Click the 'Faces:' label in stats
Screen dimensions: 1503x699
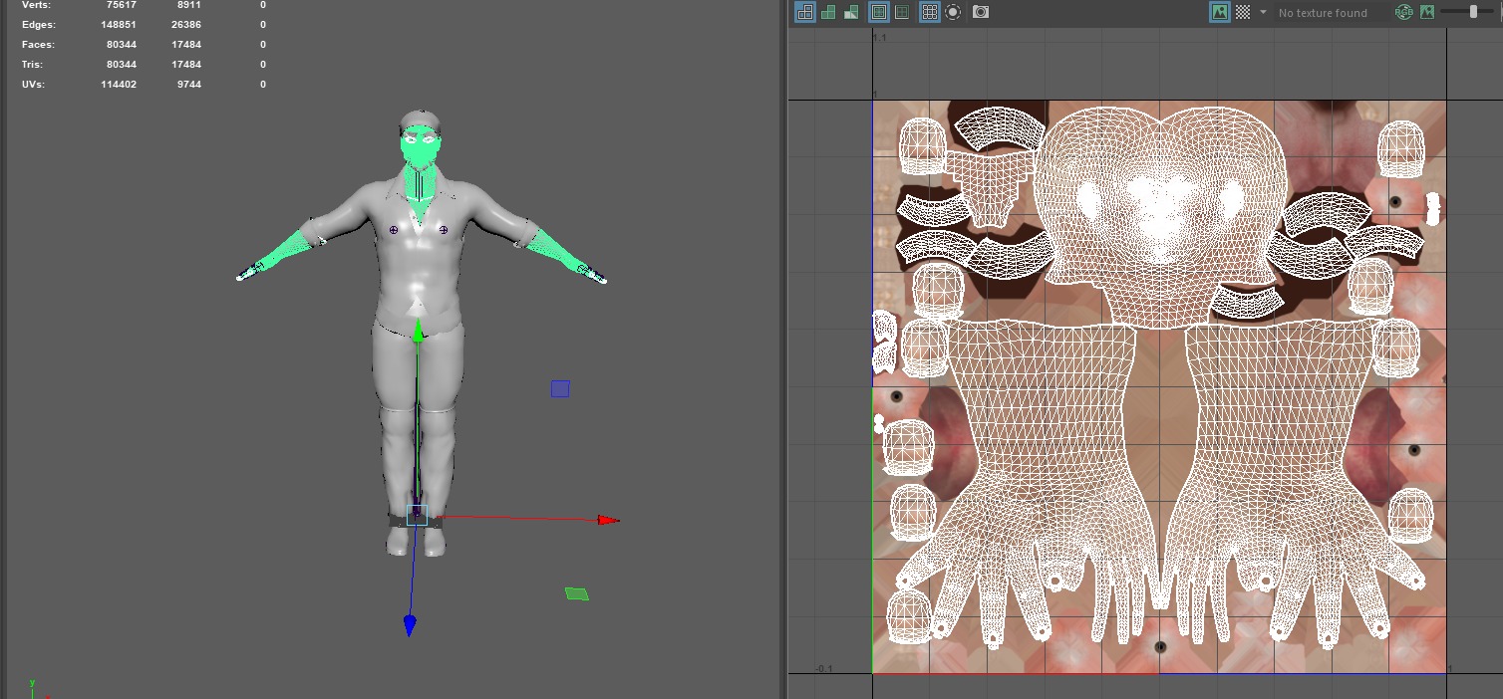(x=38, y=44)
